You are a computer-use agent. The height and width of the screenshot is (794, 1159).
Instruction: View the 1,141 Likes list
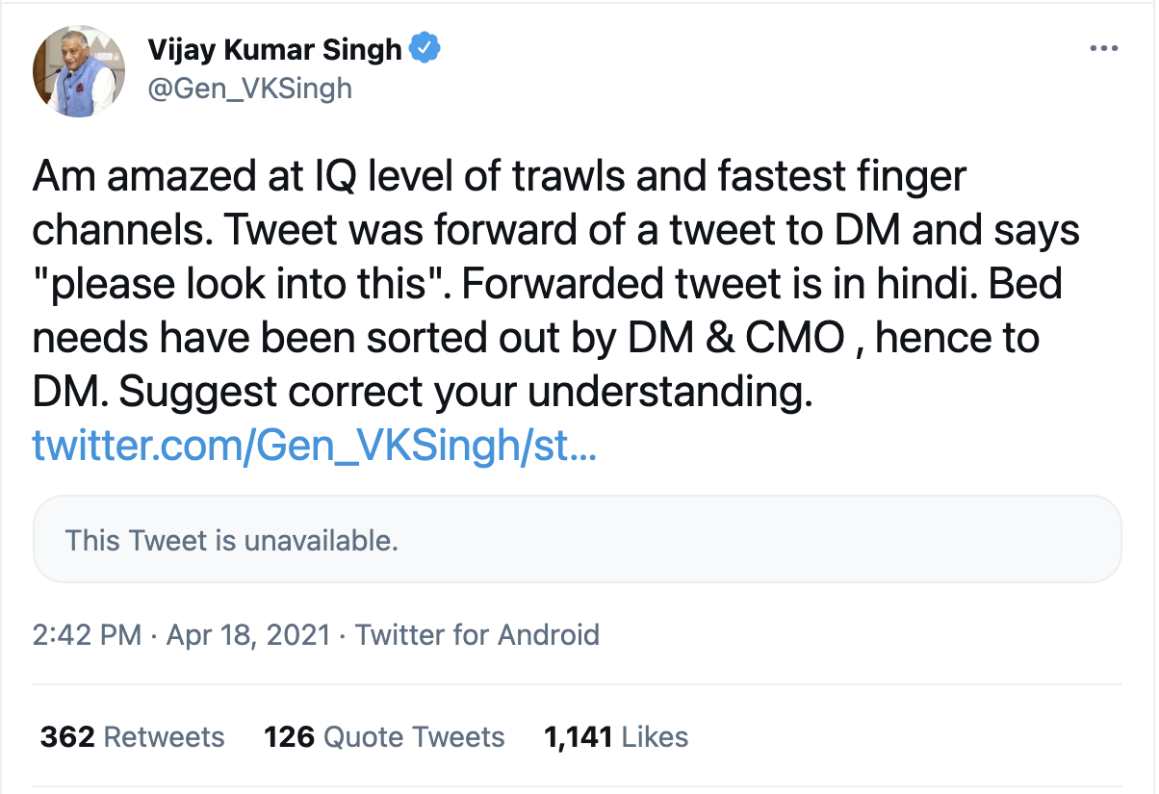(616, 737)
